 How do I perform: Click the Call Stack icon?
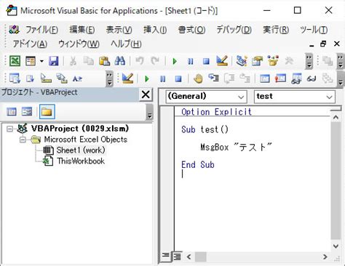(328, 78)
